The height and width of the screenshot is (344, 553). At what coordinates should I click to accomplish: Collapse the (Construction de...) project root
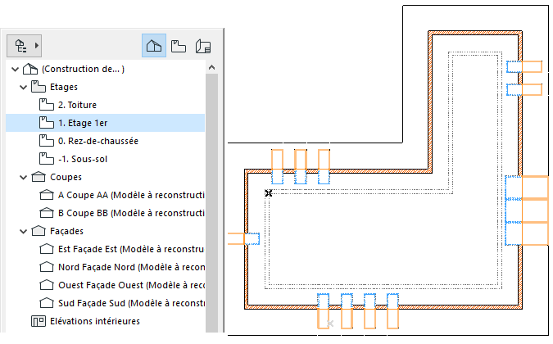(x=16, y=69)
